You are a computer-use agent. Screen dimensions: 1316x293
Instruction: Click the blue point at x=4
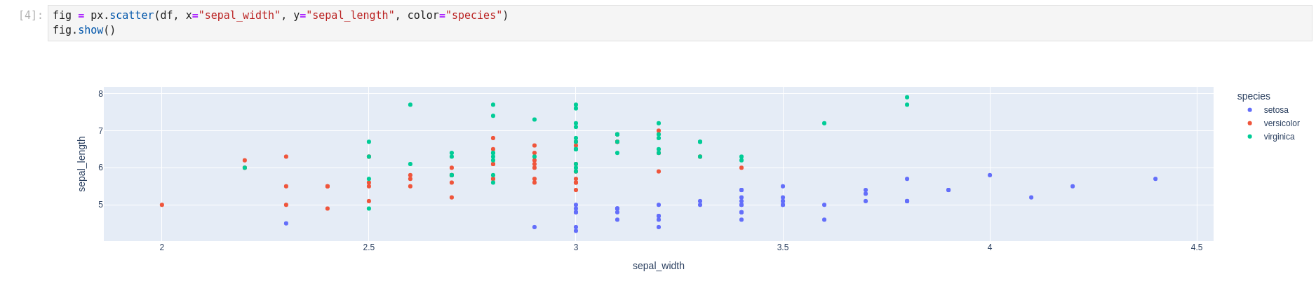990,175
